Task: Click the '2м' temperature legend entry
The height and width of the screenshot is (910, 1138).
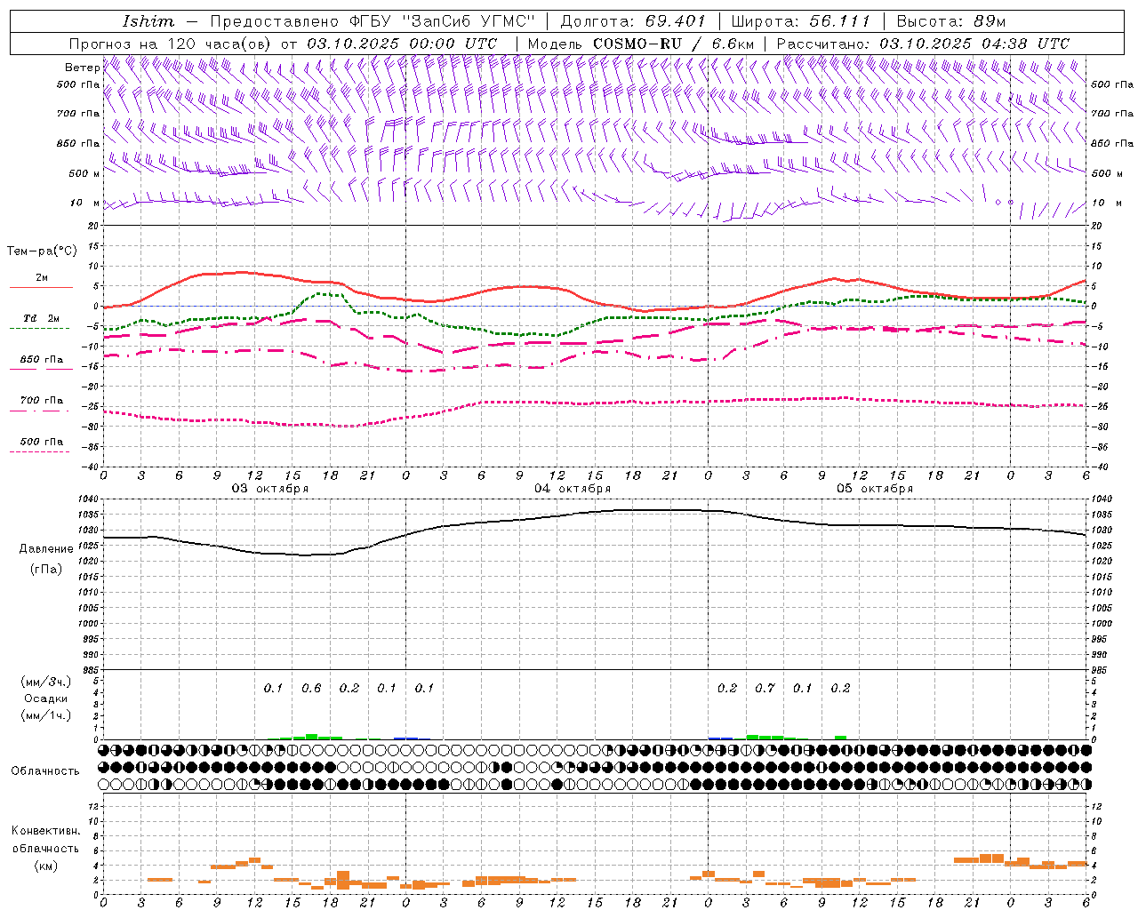Action: click(x=42, y=277)
